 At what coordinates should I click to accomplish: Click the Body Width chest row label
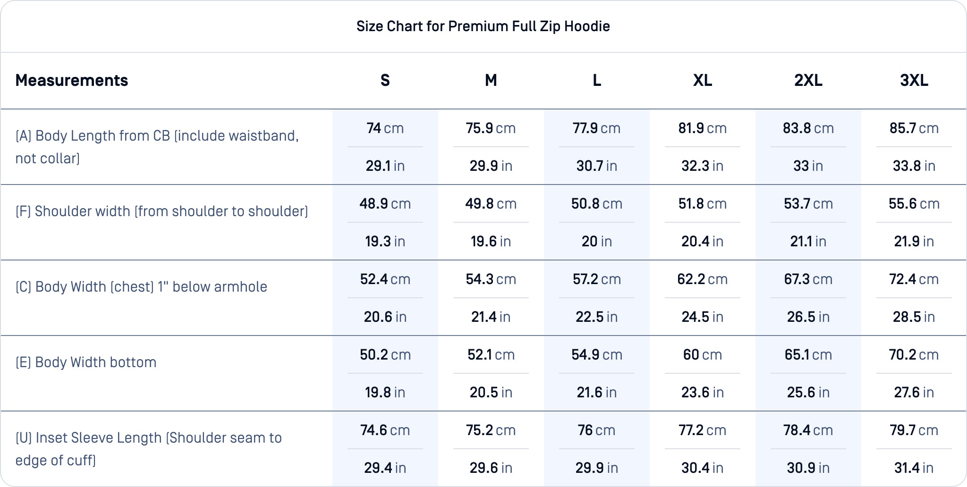coord(141,287)
